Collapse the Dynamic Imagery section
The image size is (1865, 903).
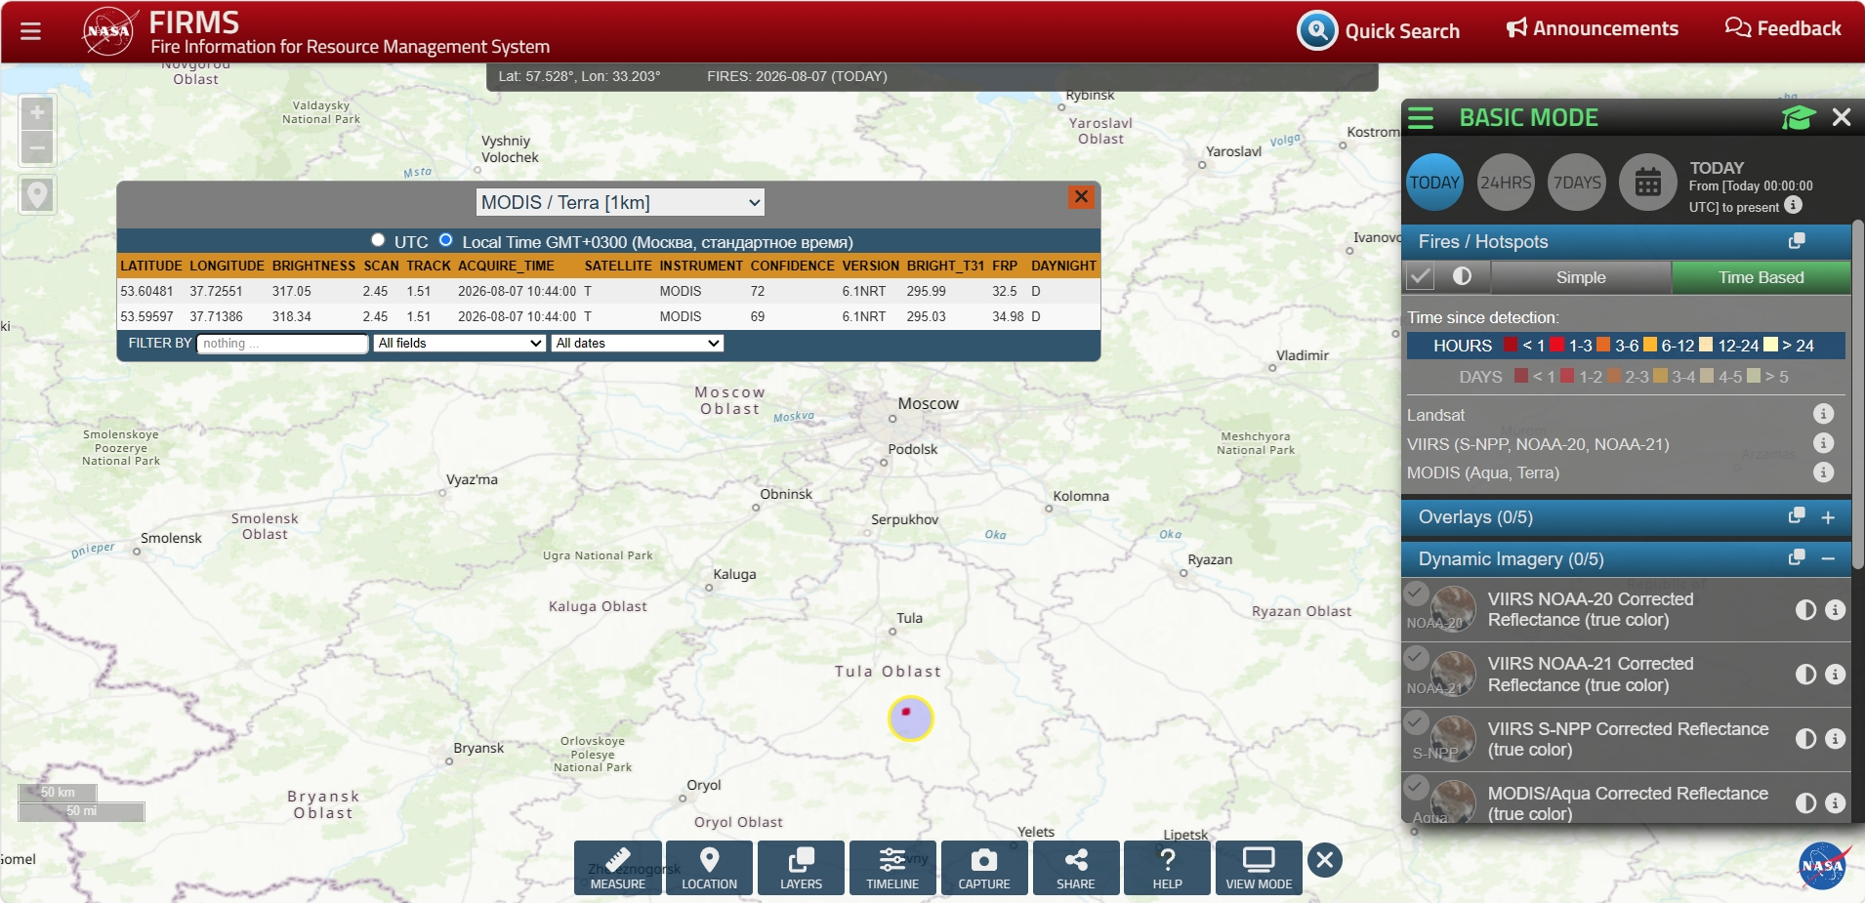click(1829, 558)
